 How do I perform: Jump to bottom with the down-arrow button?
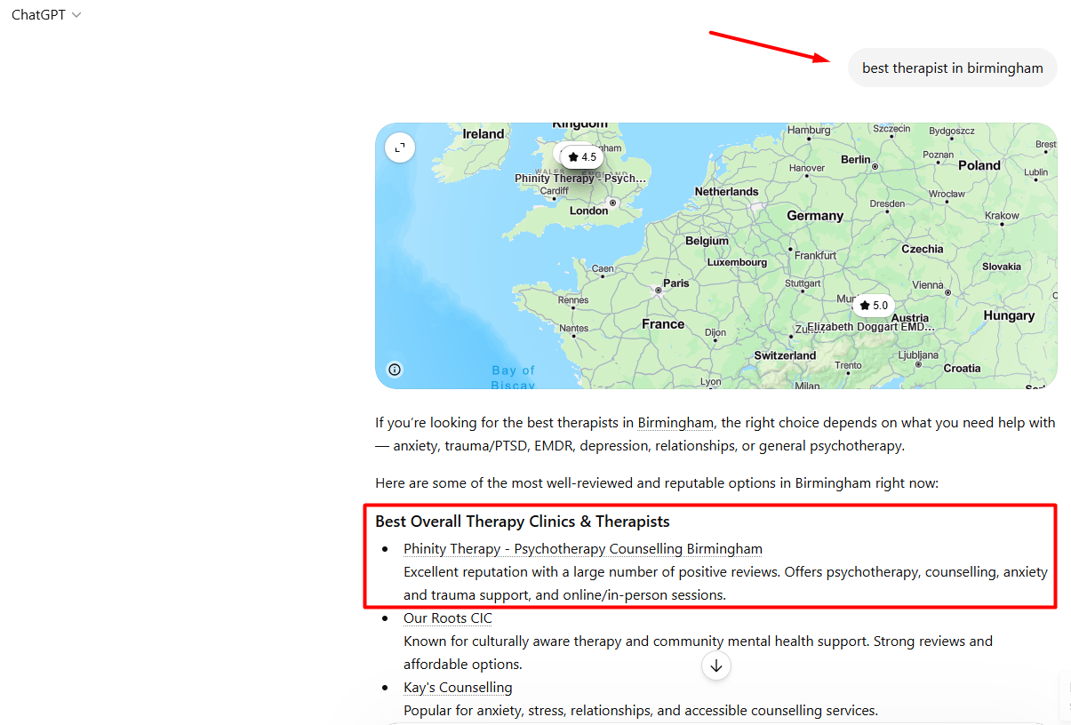pyautogui.click(x=716, y=665)
